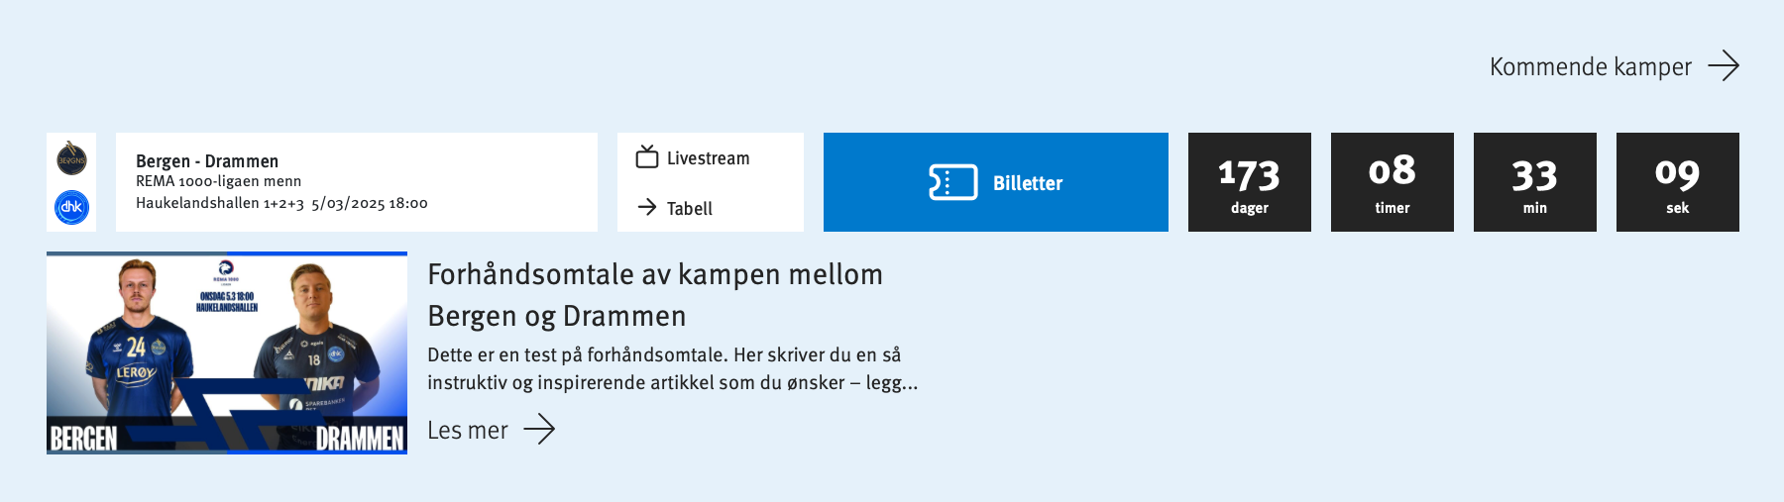The image size is (1784, 502).
Task: Open the Kommende kamper link
Action: [1590, 66]
